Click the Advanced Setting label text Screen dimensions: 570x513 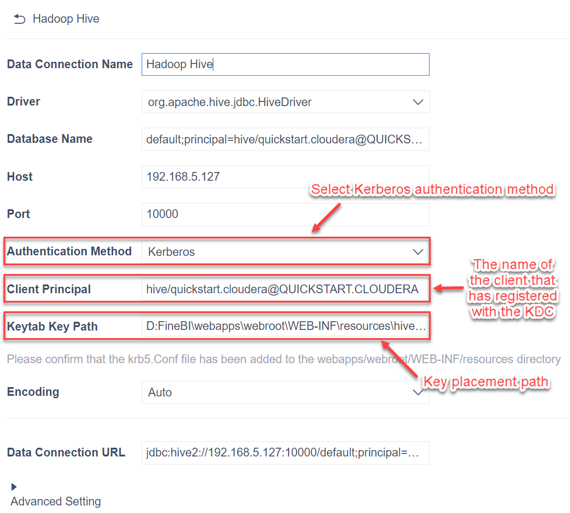coord(55,501)
